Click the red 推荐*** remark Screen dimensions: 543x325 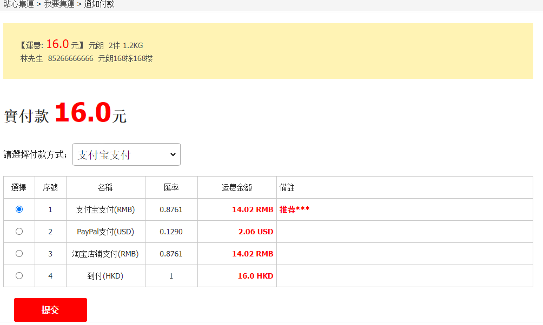point(295,209)
